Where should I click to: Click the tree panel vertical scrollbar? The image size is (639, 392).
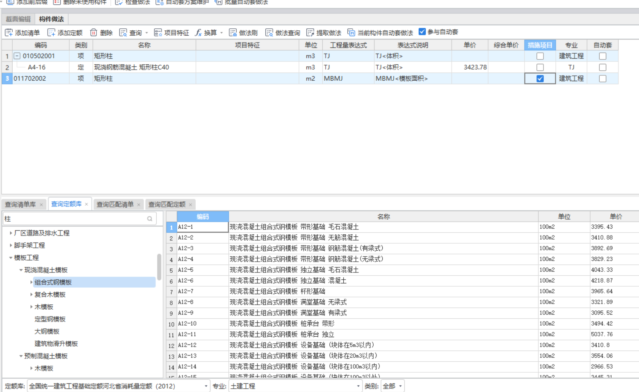click(159, 267)
